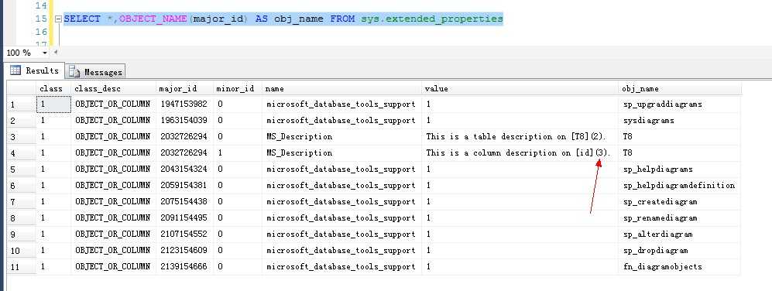This screenshot has height=291, width=772.
Task: Click the column description on [id](3) value
Action: (520, 153)
